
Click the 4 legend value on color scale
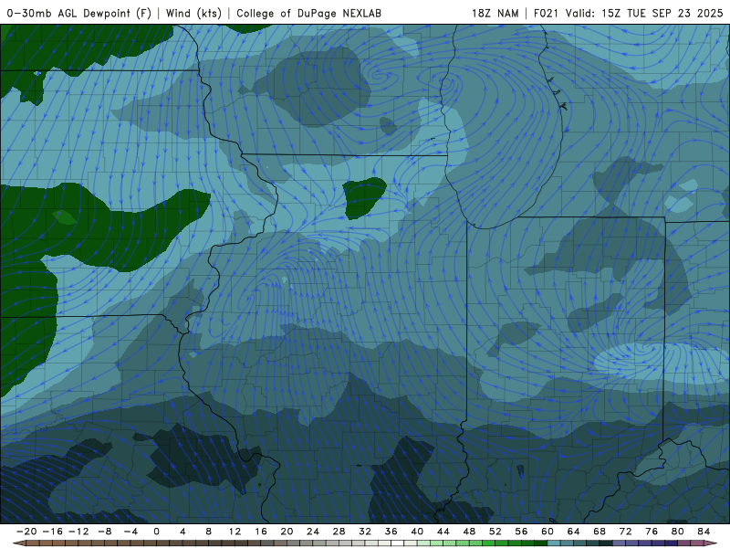pyautogui.click(x=182, y=532)
